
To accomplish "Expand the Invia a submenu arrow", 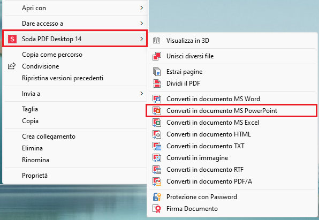I will point(142,94).
